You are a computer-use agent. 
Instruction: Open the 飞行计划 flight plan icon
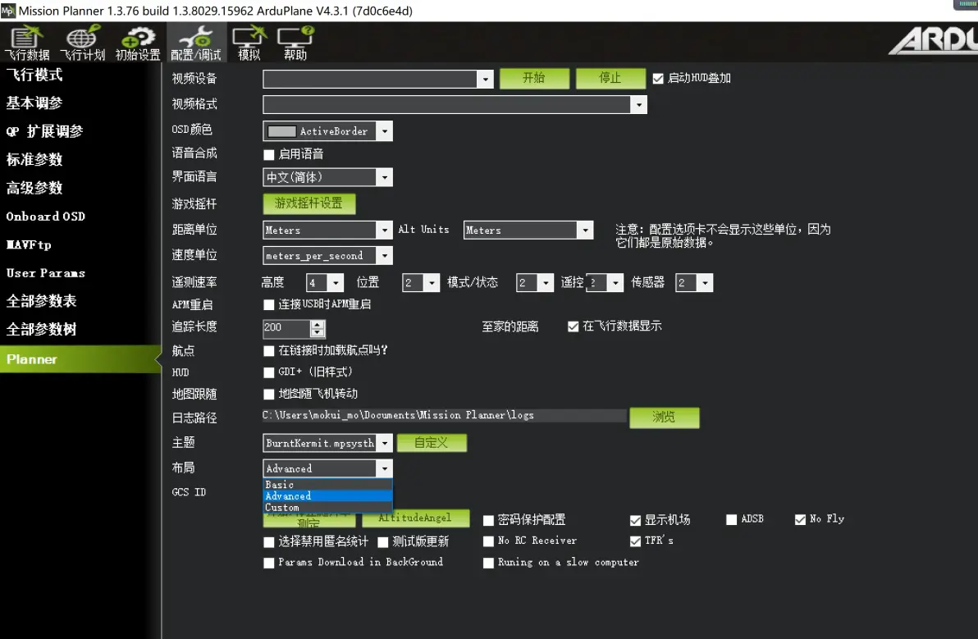tap(82, 43)
